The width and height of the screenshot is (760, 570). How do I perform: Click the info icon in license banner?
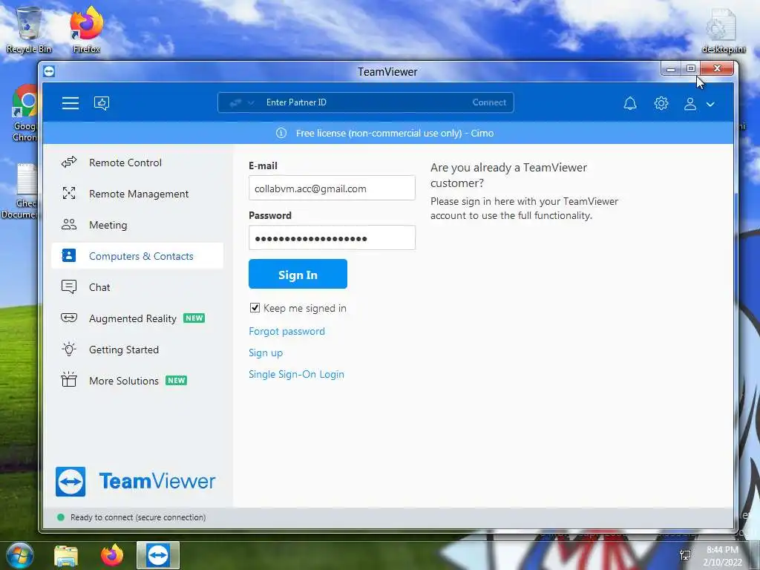tap(281, 133)
